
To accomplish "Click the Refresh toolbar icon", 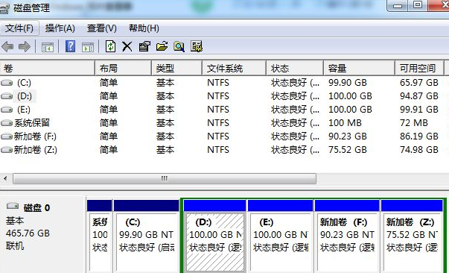I will 110,46.
